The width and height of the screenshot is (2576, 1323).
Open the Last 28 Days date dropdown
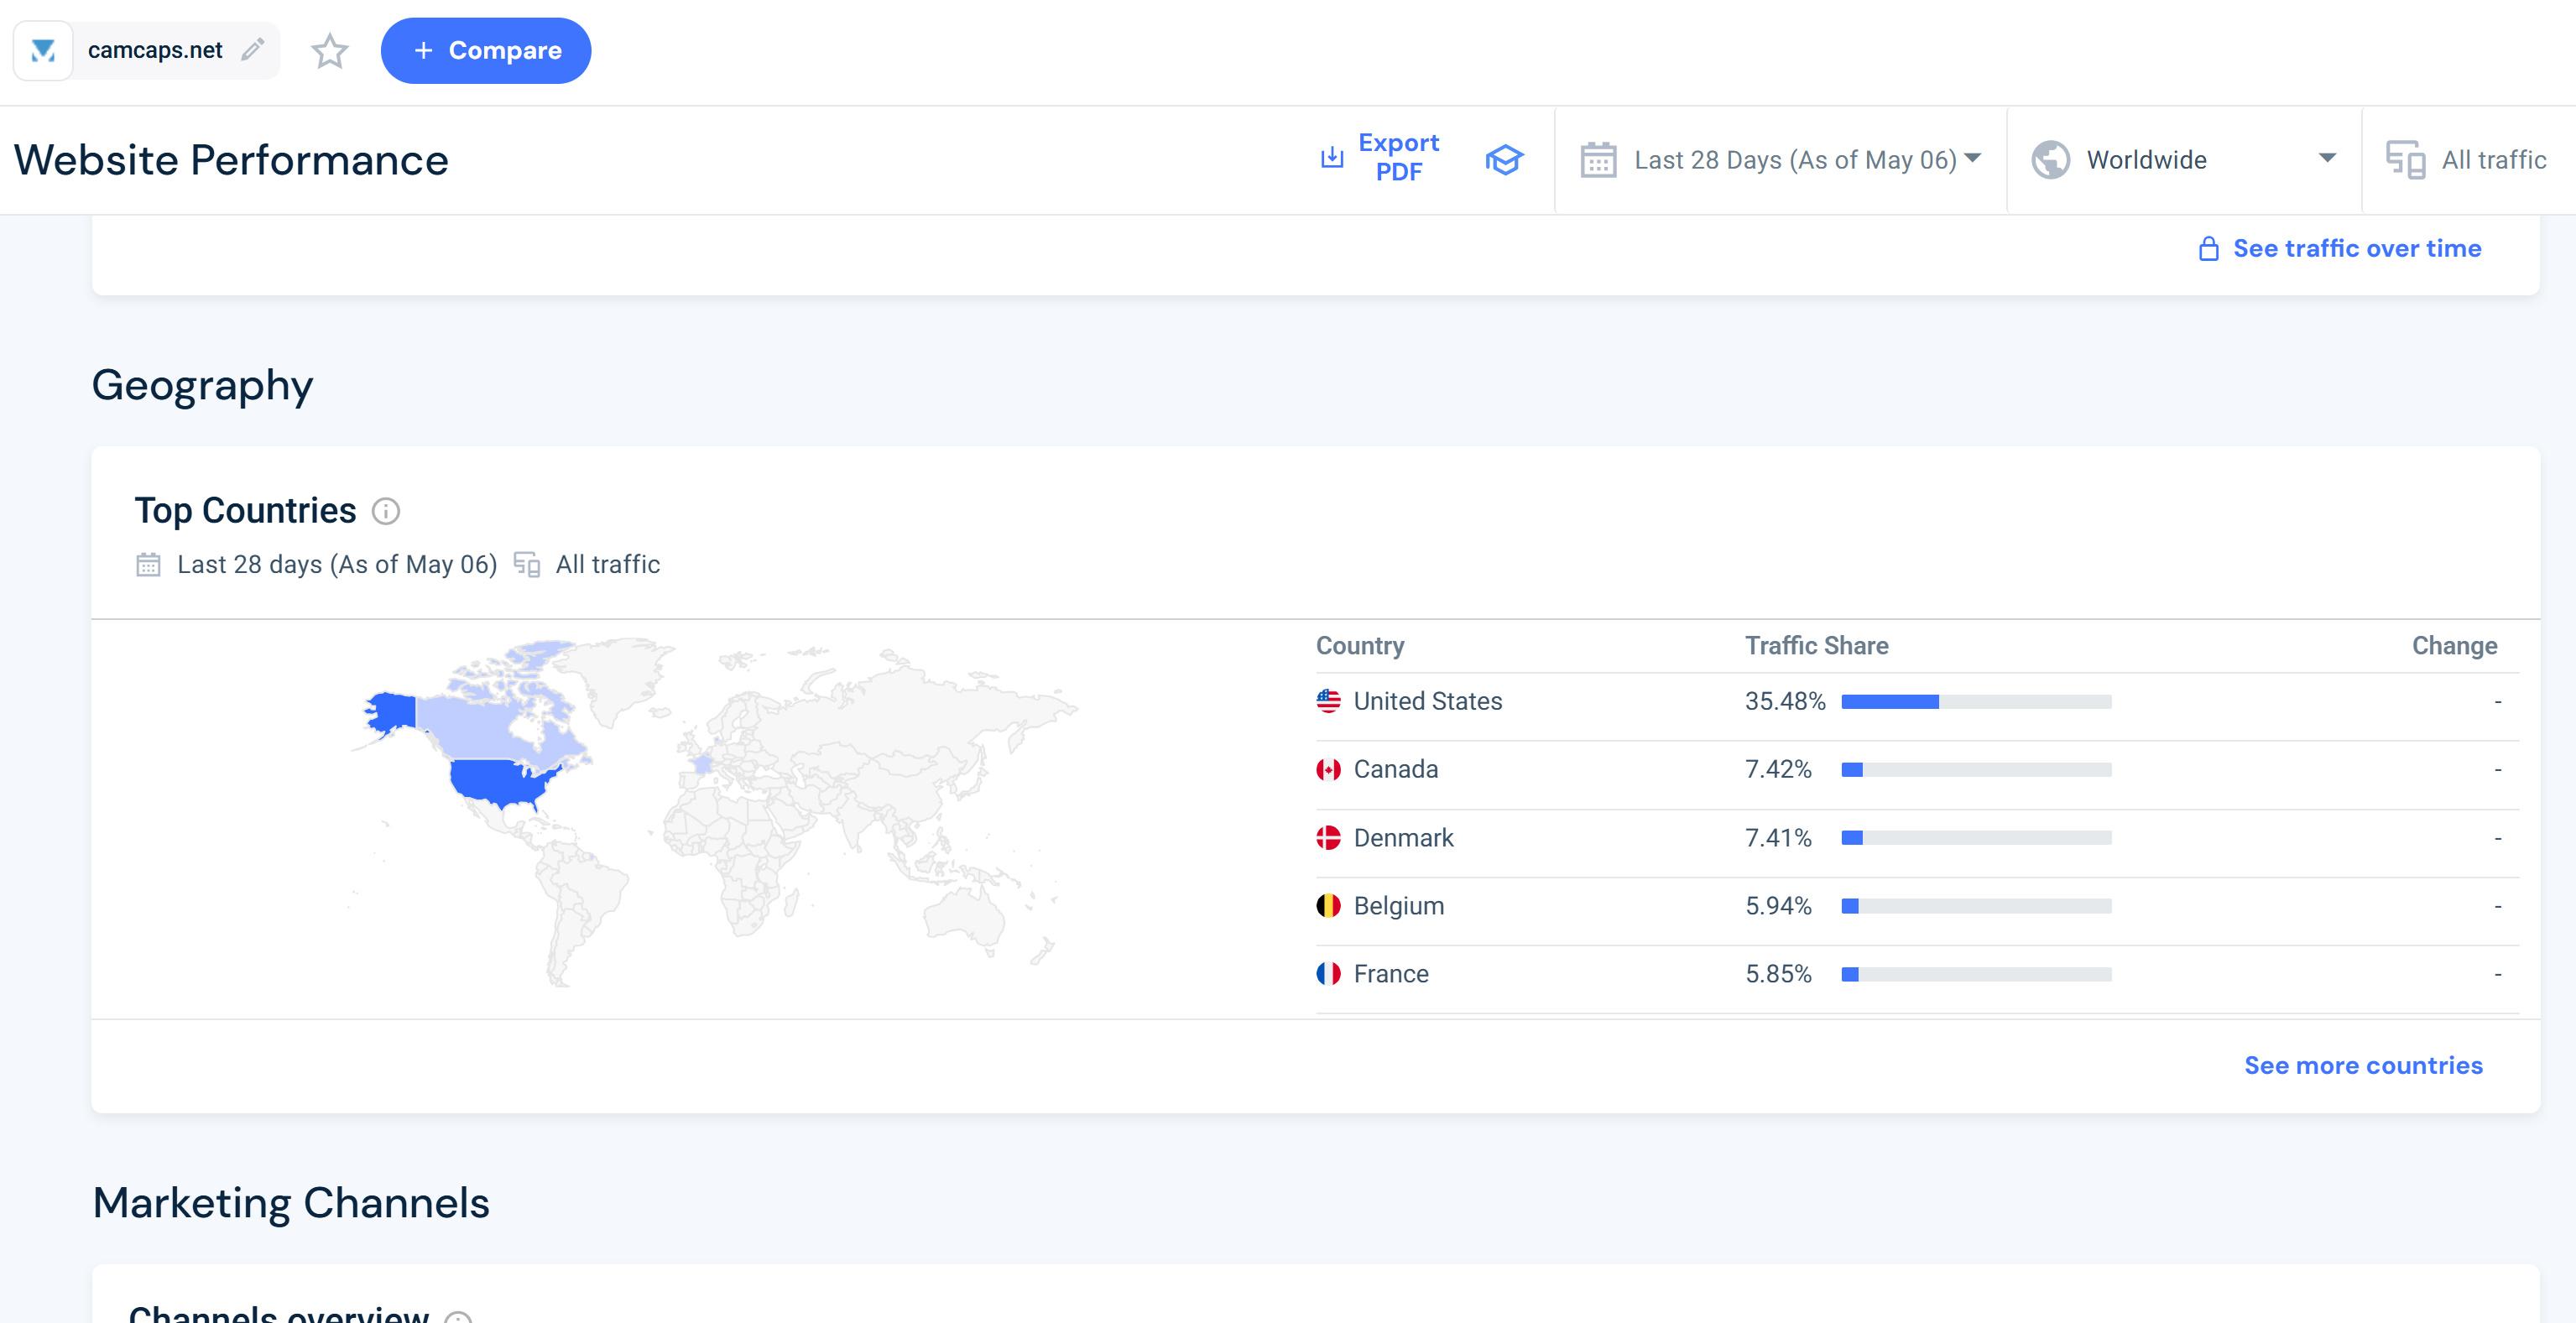1795,160
